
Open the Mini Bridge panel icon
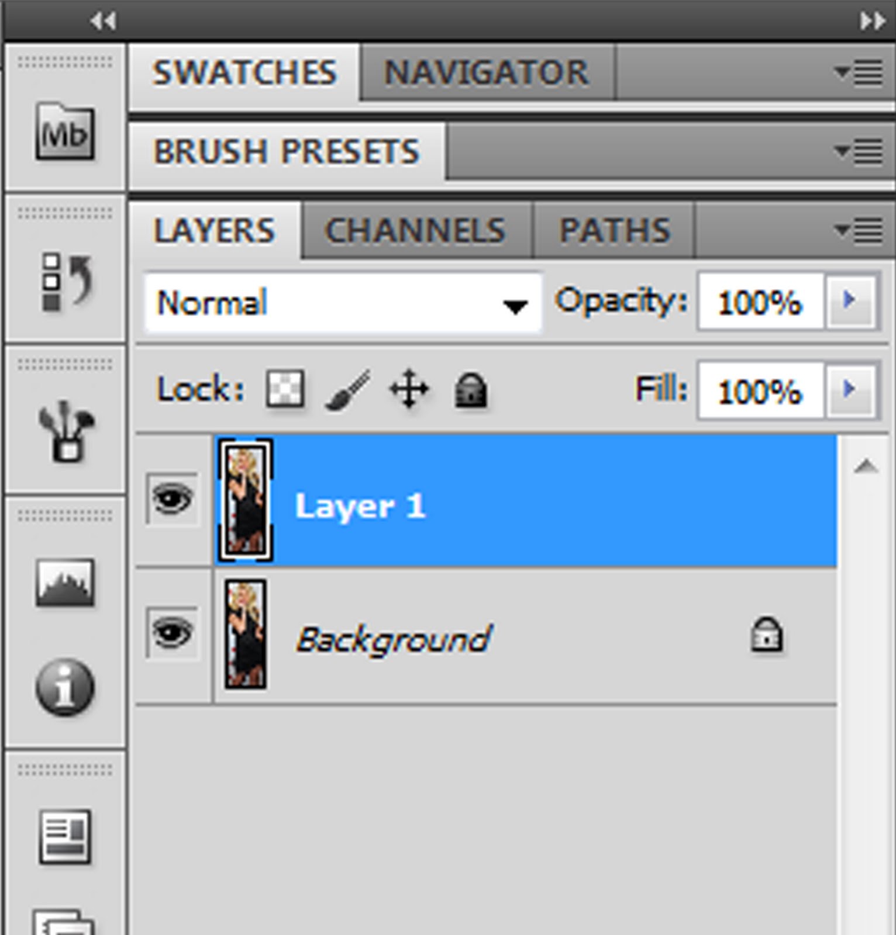click(64, 132)
